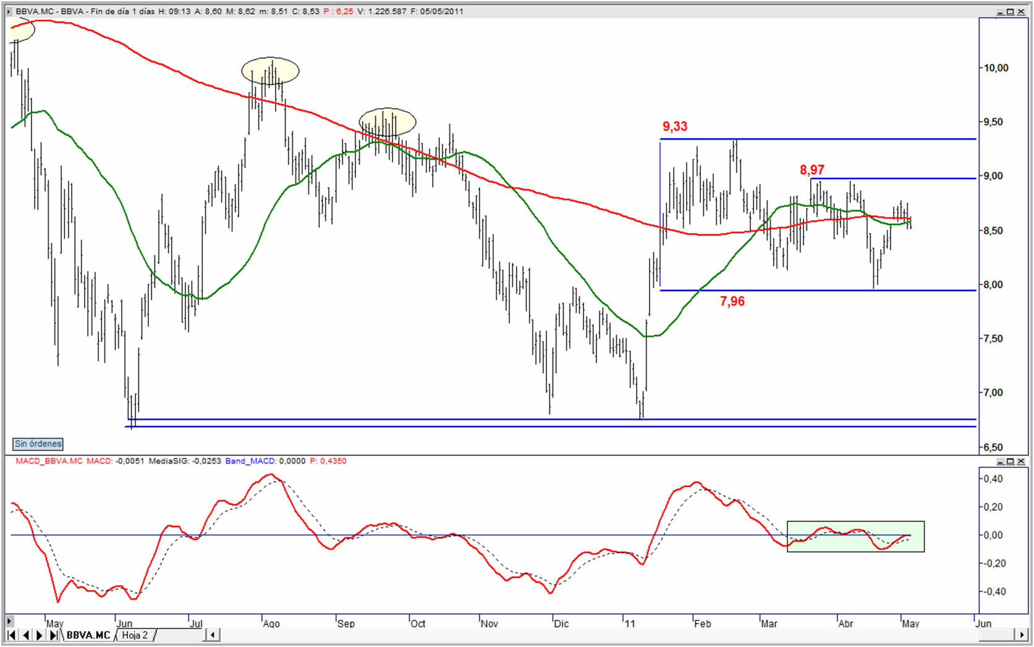
Task: Click the MediaSIG: -0,0253 value
Action: coord(185,461)
